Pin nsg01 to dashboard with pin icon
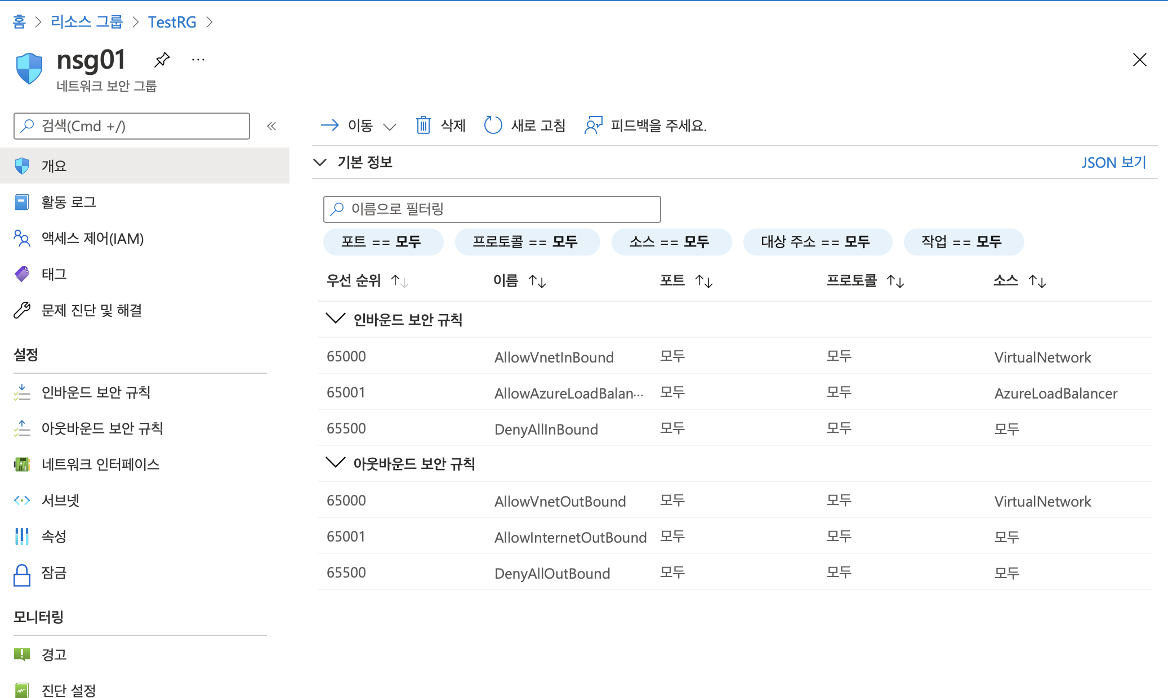The width and height of the screenshot is (1168, 698). [x=162, y=59]
